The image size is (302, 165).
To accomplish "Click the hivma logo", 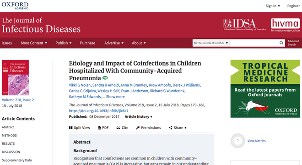I will point(285,25).
